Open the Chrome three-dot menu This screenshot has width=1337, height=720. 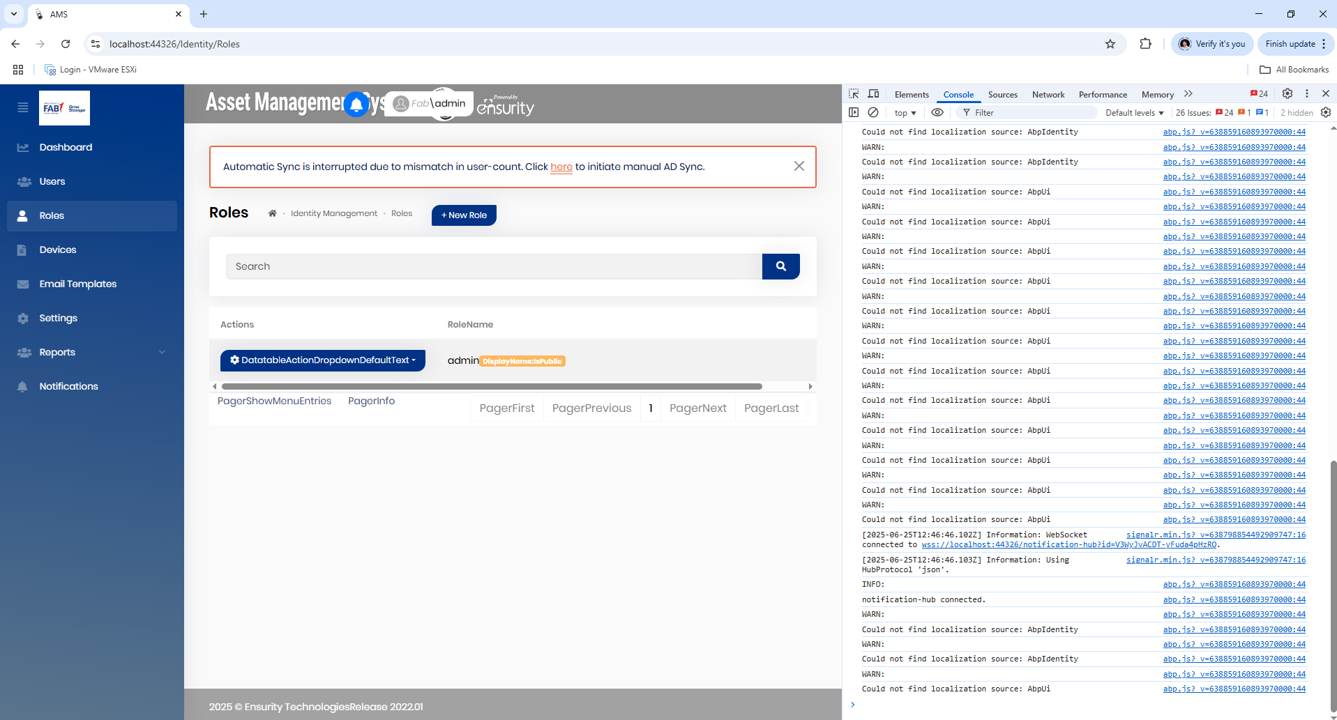pos(1324,44)
